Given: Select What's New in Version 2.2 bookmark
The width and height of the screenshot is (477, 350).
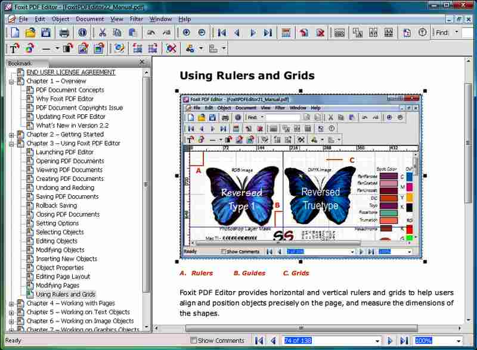Looking at the screenshot, I should click(72, 126).
